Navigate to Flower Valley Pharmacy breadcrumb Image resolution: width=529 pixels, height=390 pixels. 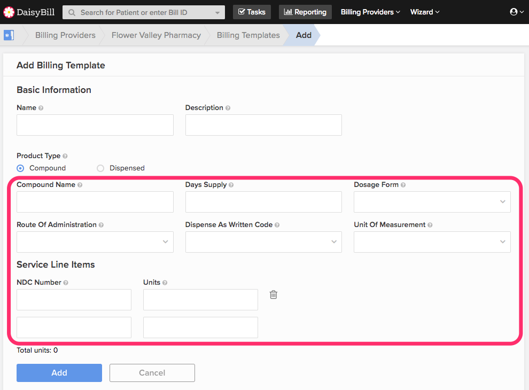155,35
